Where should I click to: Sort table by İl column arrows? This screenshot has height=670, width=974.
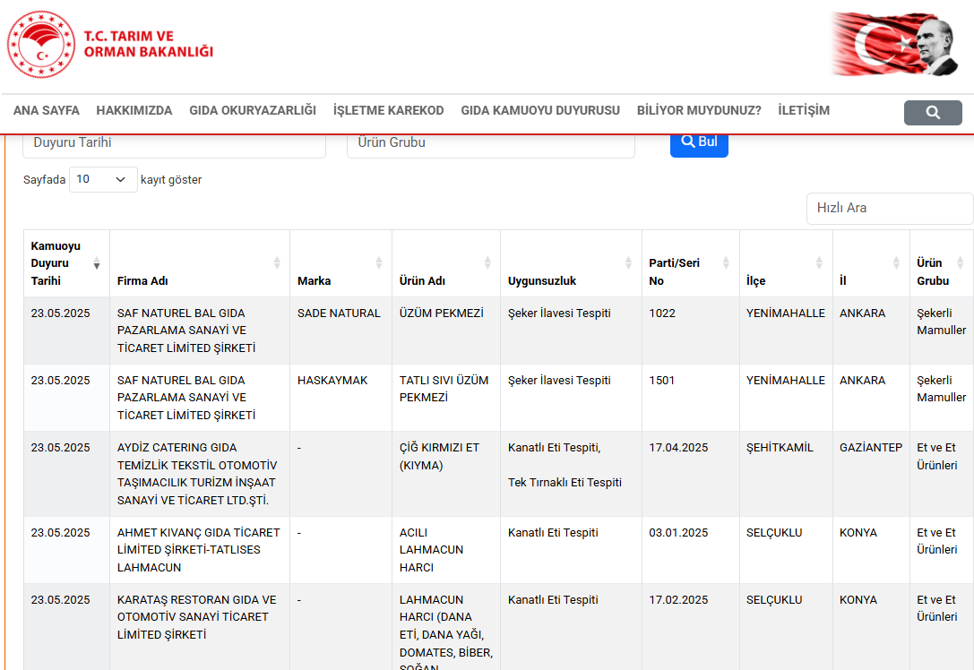click(x=896, y=263)
